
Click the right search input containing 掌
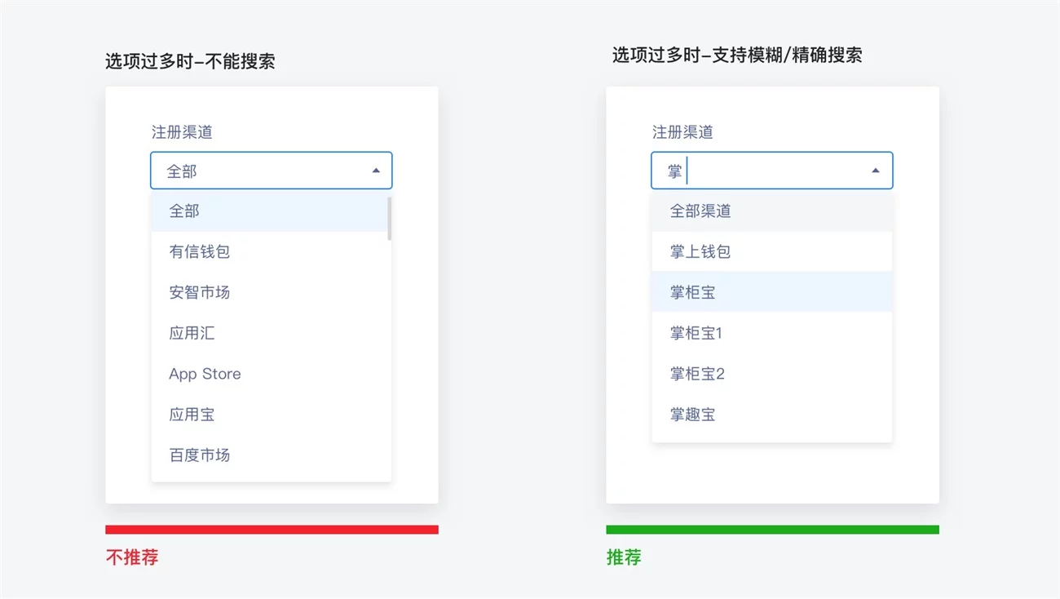pos(758,171)
